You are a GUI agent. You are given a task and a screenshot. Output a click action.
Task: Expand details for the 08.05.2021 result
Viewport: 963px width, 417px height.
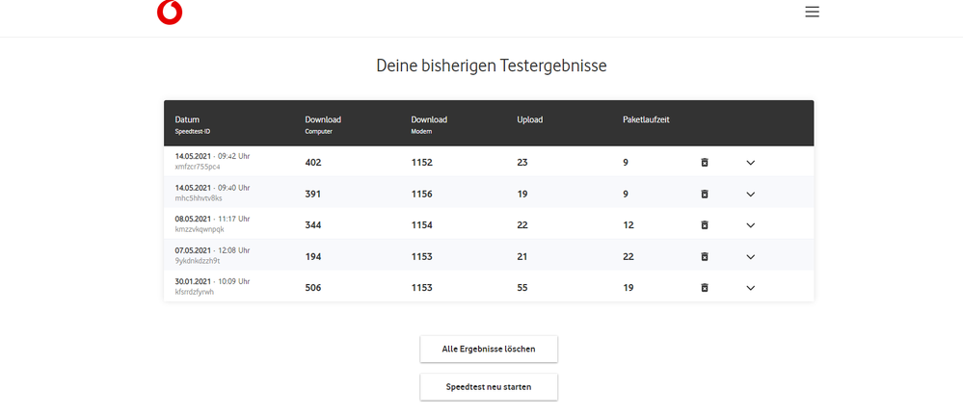point(750,224)
